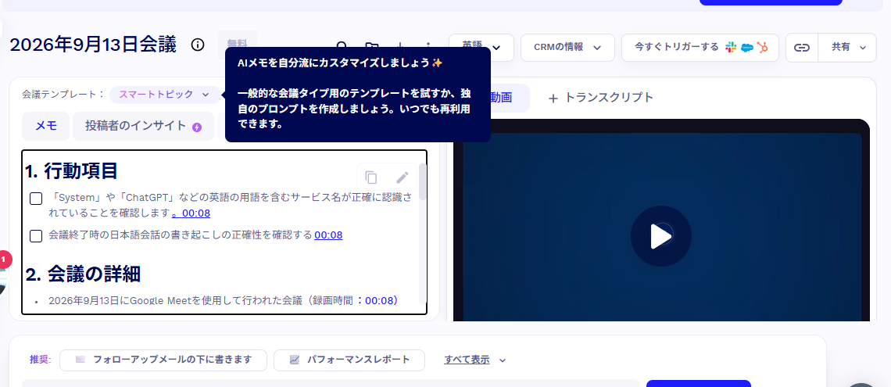Play the meeting video
The image size is (891, 387).
click(661, 236)
